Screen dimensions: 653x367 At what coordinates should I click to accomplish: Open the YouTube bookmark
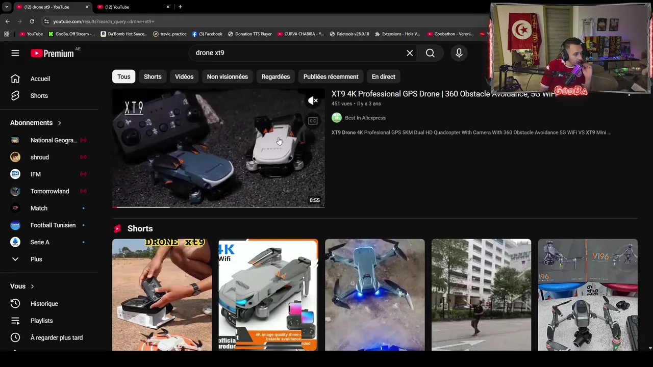click(x=31, y=34)
